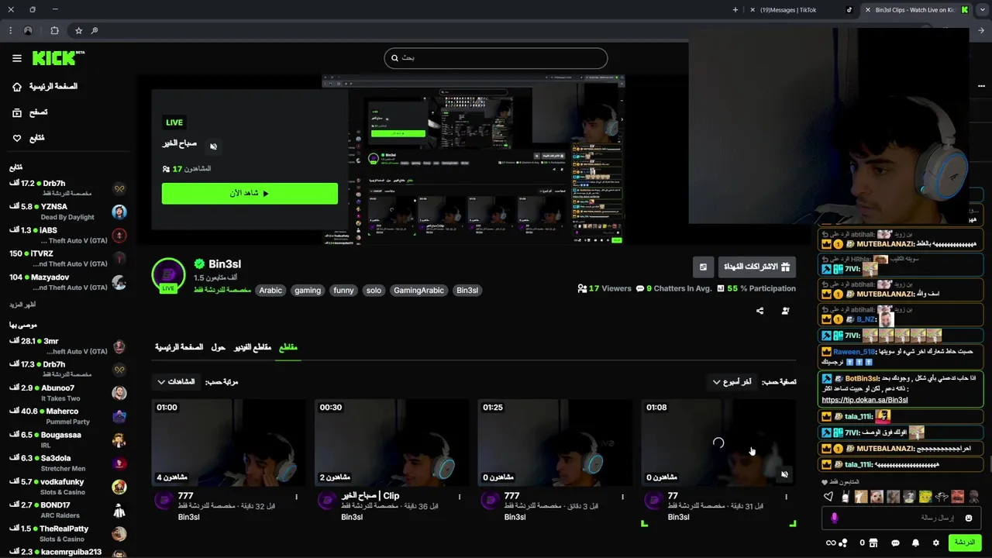Open the three-dot menu of the 777 clip (01:00)
Screen dimensions: 992x558
296,497
